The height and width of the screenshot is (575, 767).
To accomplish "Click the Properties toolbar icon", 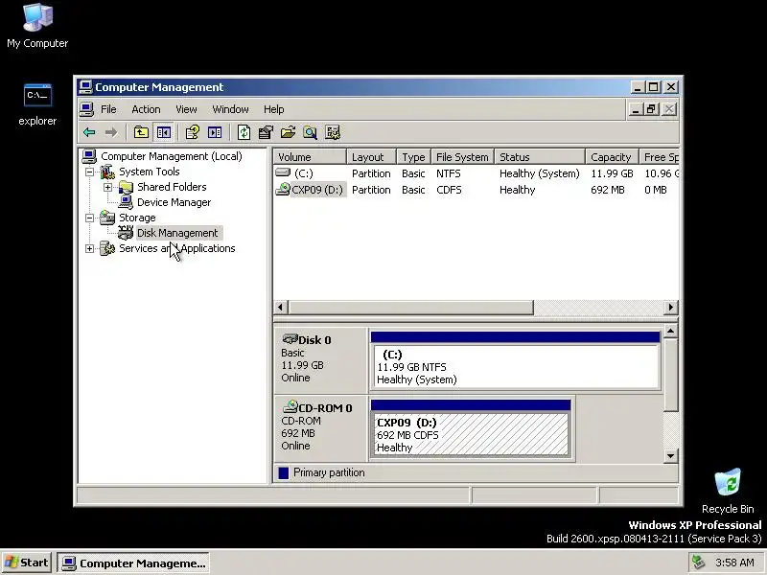I will [x=266, y=132].
